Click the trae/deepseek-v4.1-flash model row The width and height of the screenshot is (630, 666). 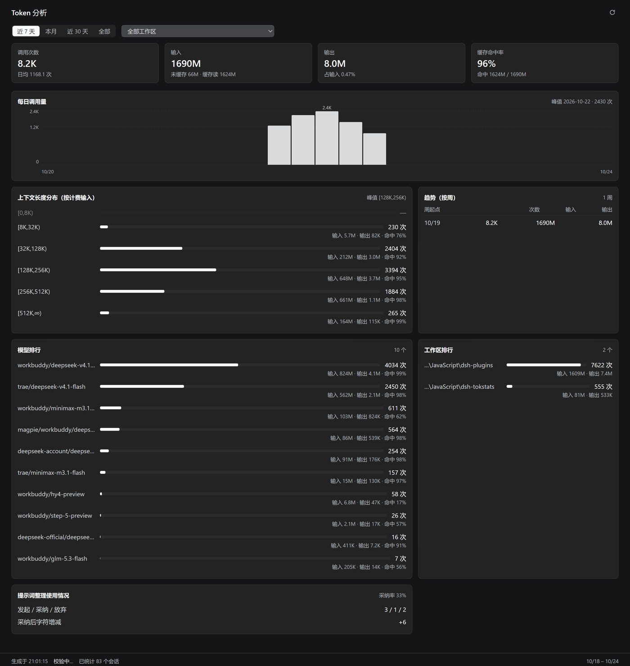(211, 391)
